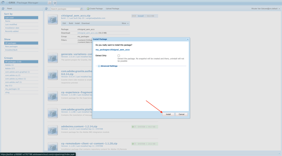The width and height of the screenshot is (282, 156).
Task: Refresh the package list icon
Action: [x=46, y=9]
